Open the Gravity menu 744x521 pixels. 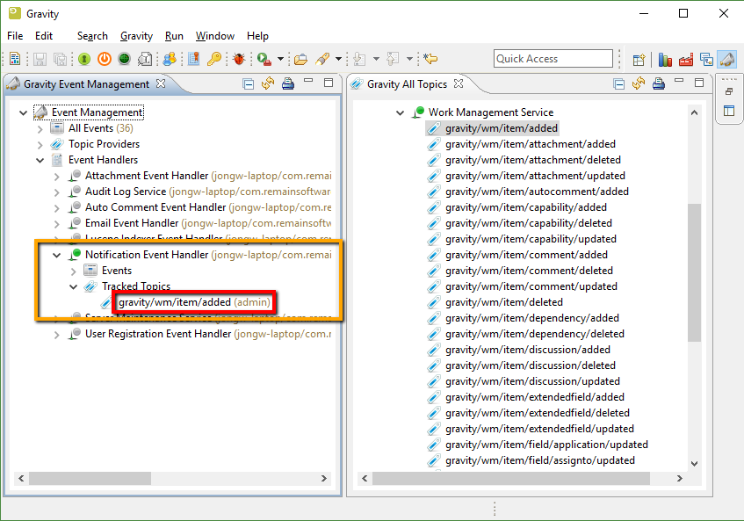coord(136,36)
